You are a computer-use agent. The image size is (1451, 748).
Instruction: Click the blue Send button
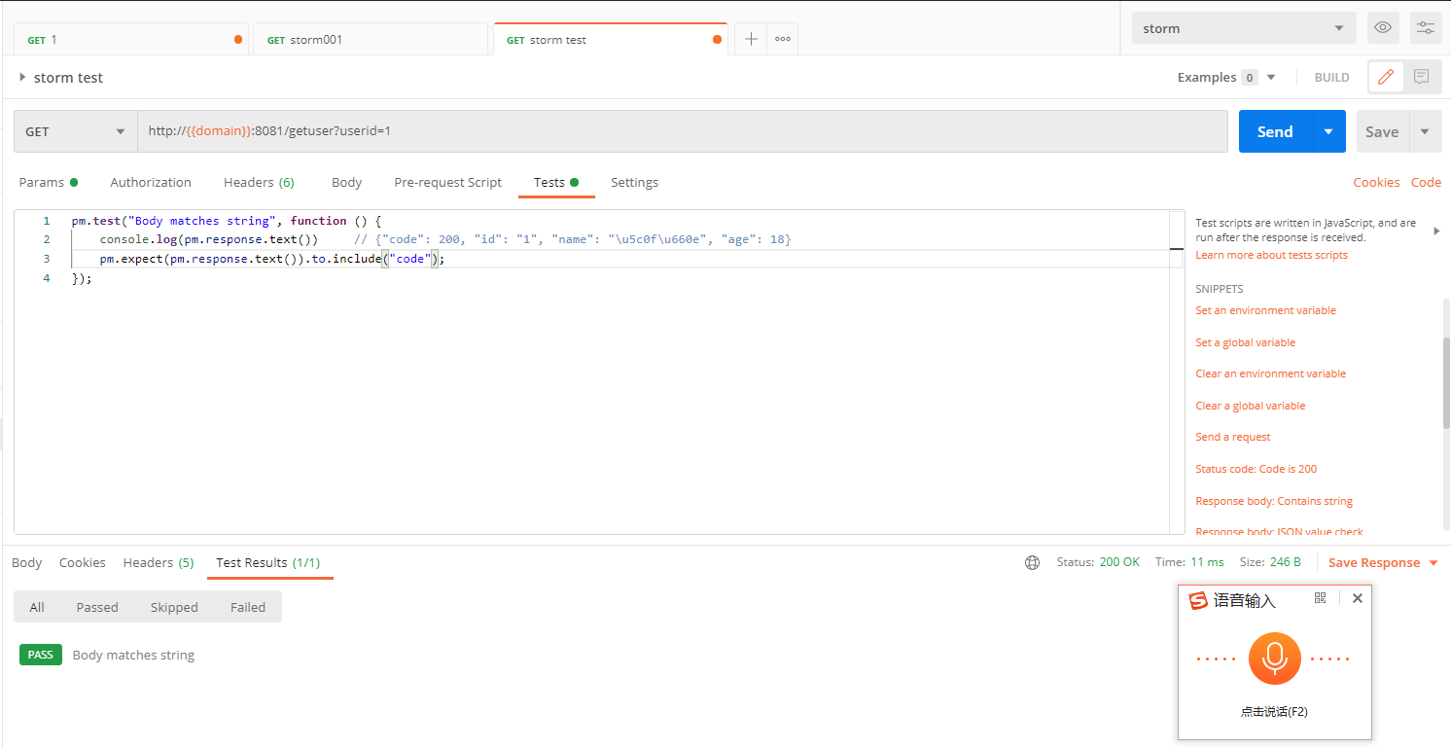[x=1275, y=131]
